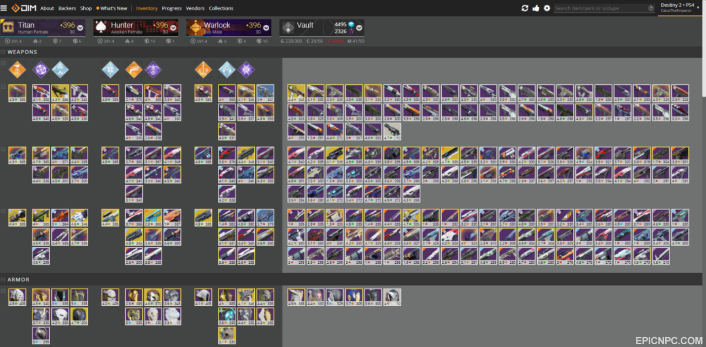706x347 pixels.
Task: Collapse the ARMOR section
Action: (3, 280)
